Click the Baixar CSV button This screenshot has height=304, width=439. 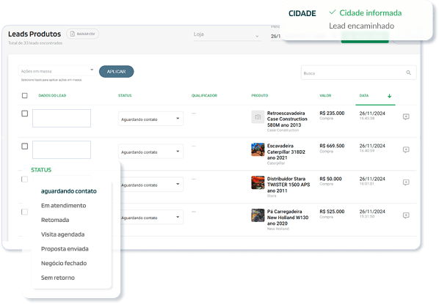pyautogui.click(x=83, y=34)
